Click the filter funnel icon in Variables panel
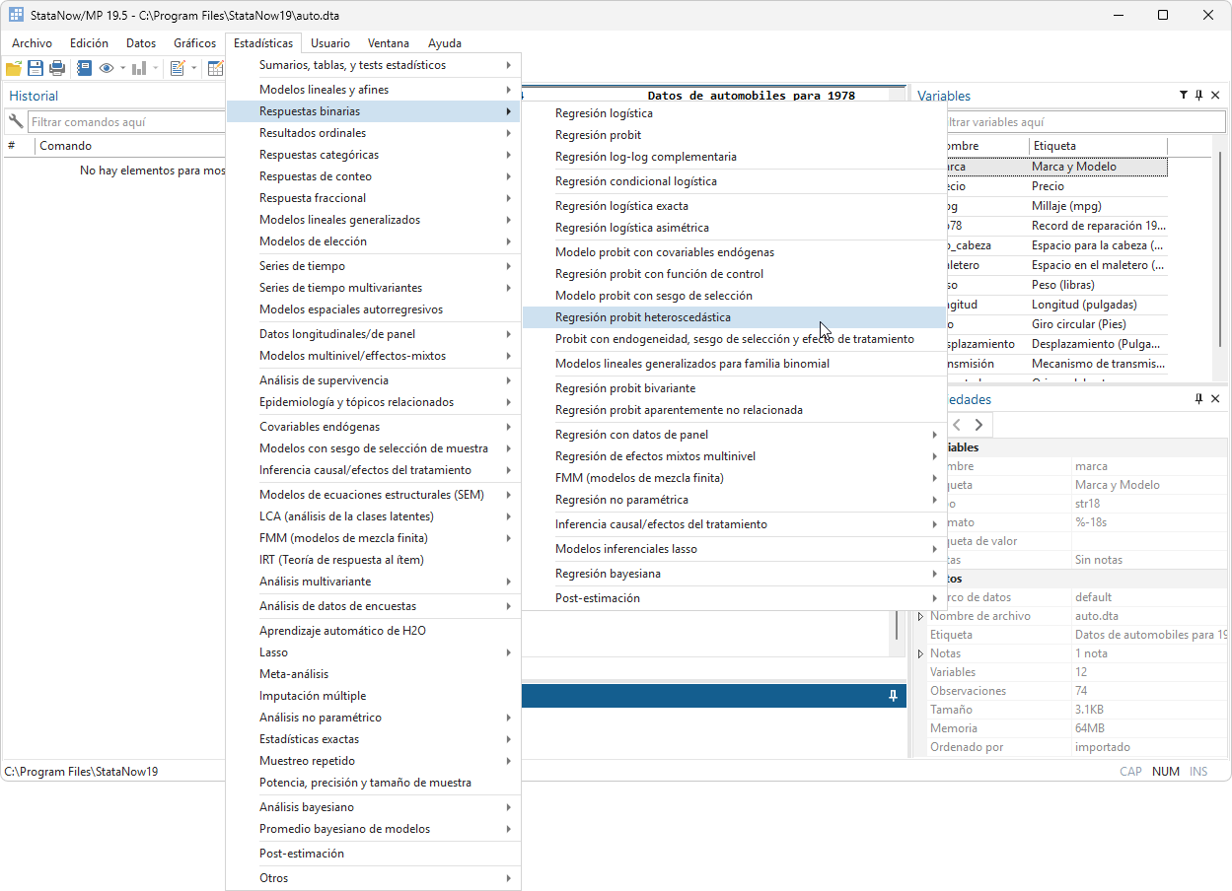Screen dimensions: 1232x891 (1183, 96)
